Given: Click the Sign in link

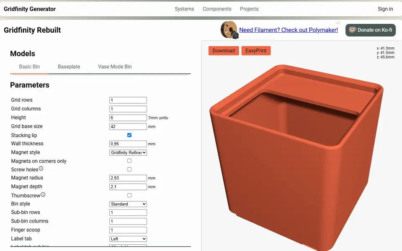Looking at the screenshot, I should pyautogui.click(x=385, y=9).
